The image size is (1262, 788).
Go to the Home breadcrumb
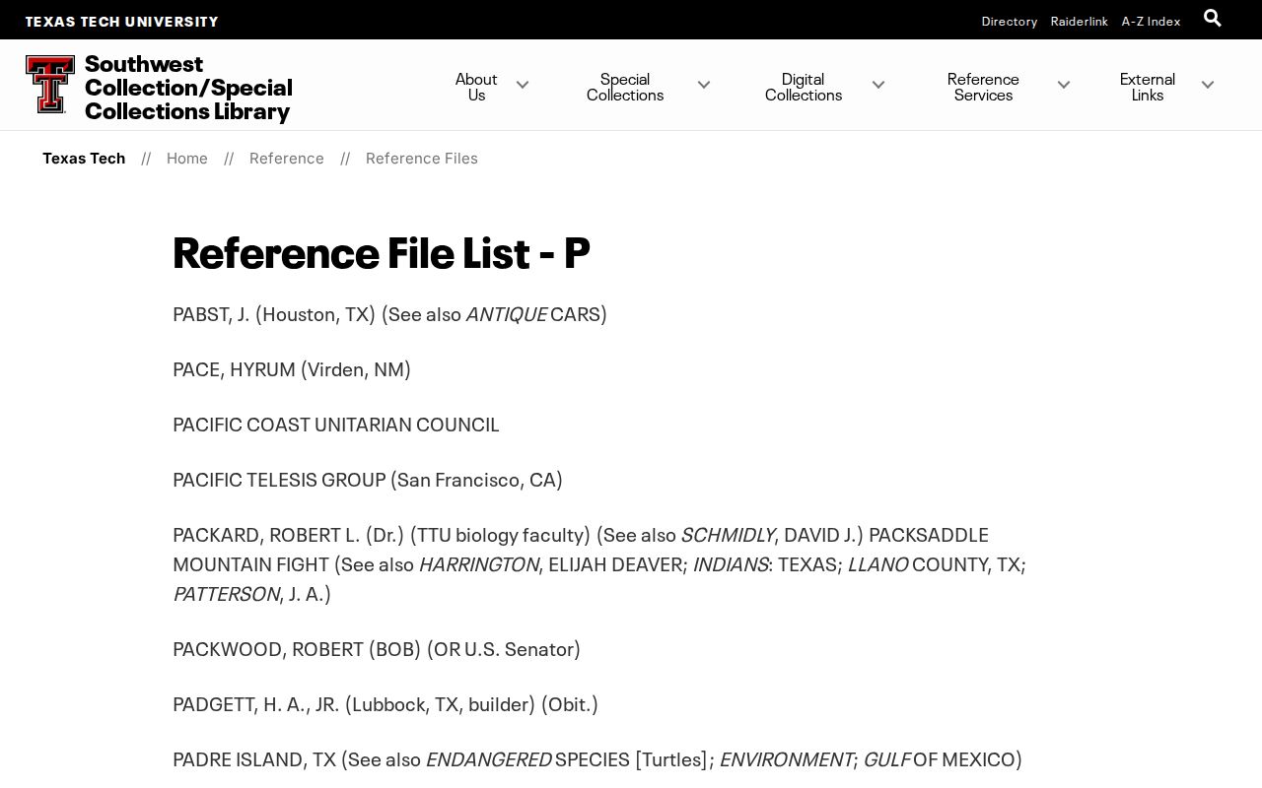tap(187, 158)
